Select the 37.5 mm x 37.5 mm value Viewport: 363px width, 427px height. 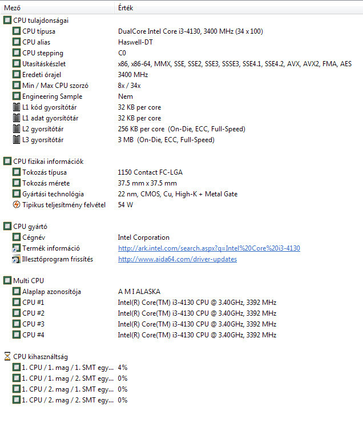pyautogui.click(x=147, y=183)
